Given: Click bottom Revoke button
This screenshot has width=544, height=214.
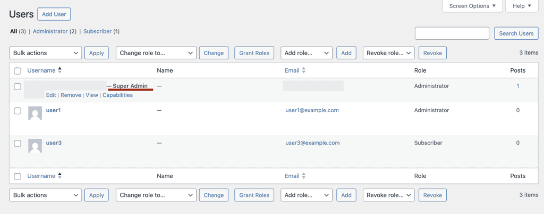Looking at the screenshot, I should pos(432,195).
